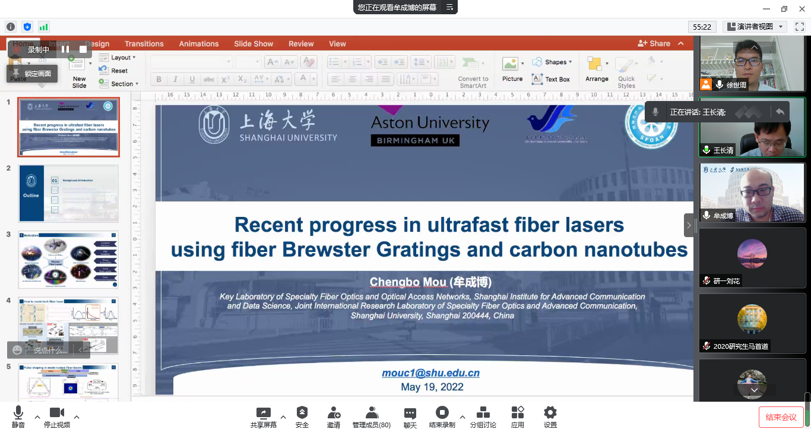The image size is (811, 432).
Task: Open the Settings gear icon
Action: pos(550,417)
